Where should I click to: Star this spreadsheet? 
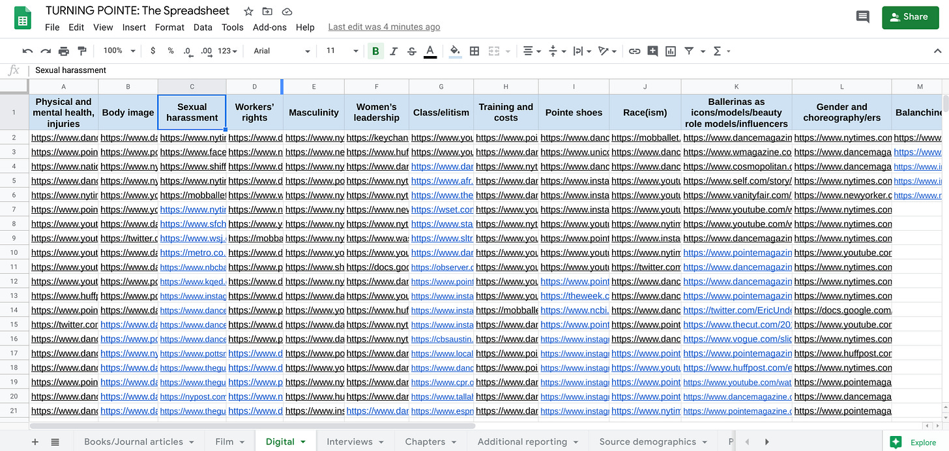(x=248, y=12)
